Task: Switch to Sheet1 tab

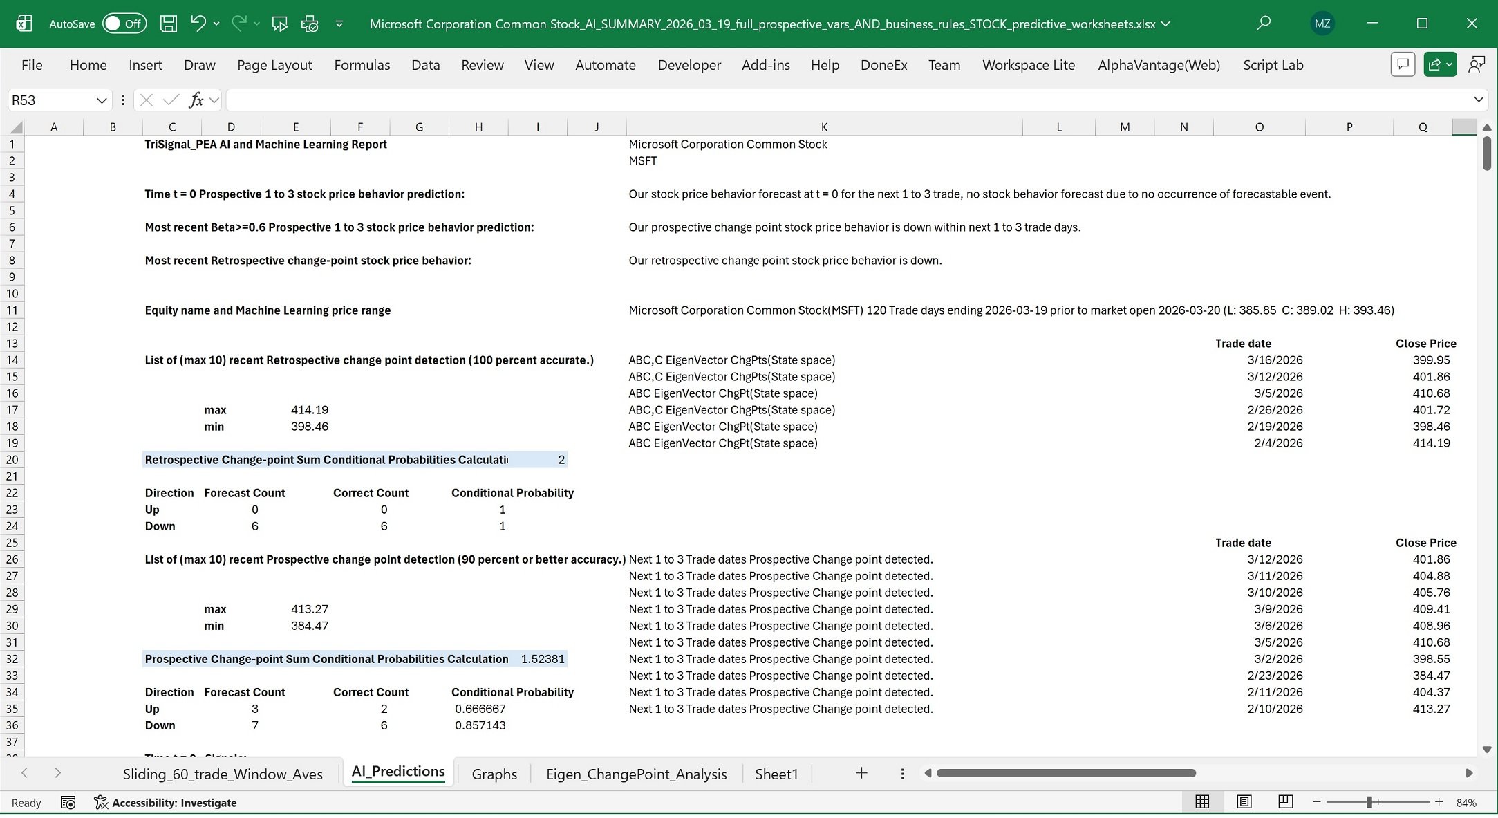Action: coord(776,774)
